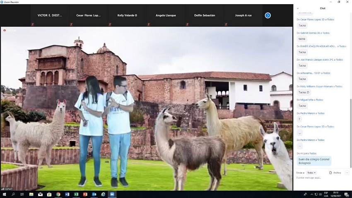The height and width of the screenshot is (198, 352).
Task: Open PowerPoint from the taskbar
Action: pyautogui.click(x=85, y=194)
